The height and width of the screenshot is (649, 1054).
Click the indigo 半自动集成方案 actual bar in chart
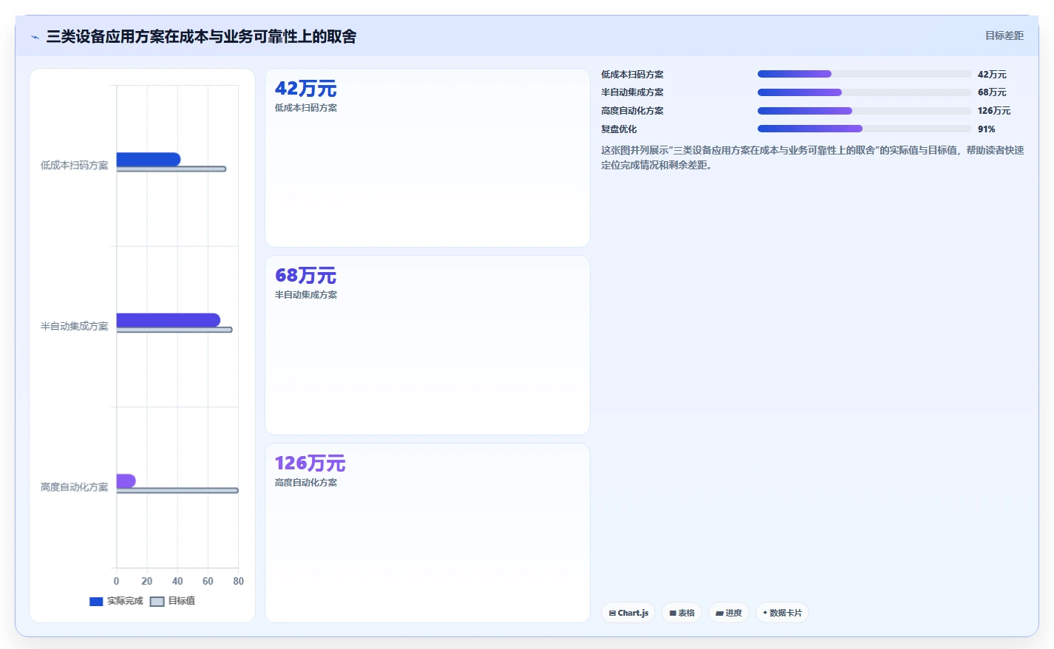point(169,320)
